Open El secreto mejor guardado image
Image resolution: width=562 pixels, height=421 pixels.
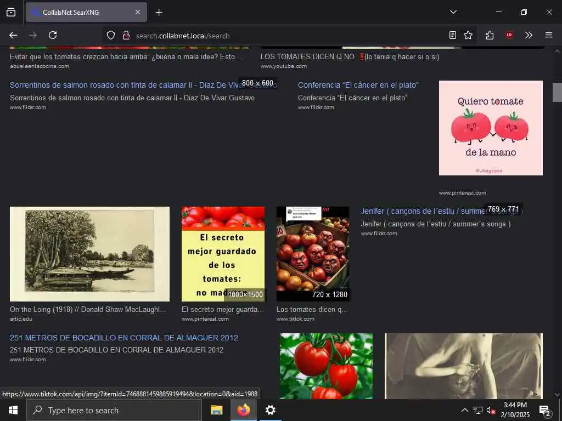tap(223, 254)
